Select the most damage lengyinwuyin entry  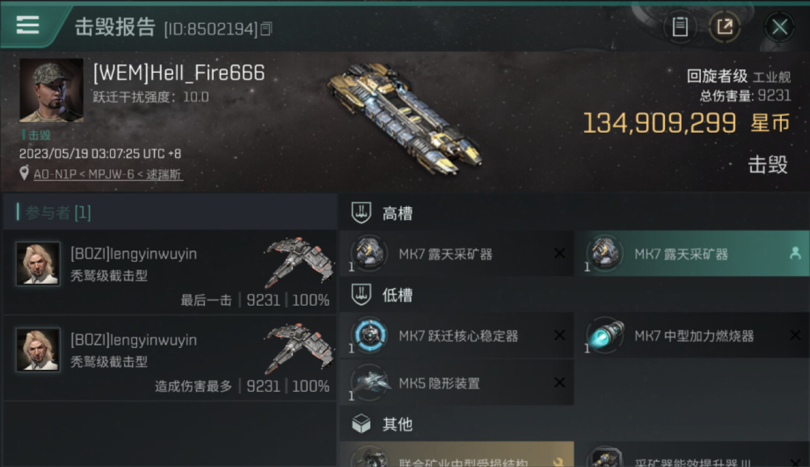coord(170,359)
